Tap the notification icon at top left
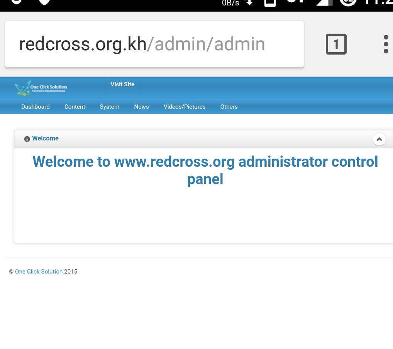 (x=16, y=3)
